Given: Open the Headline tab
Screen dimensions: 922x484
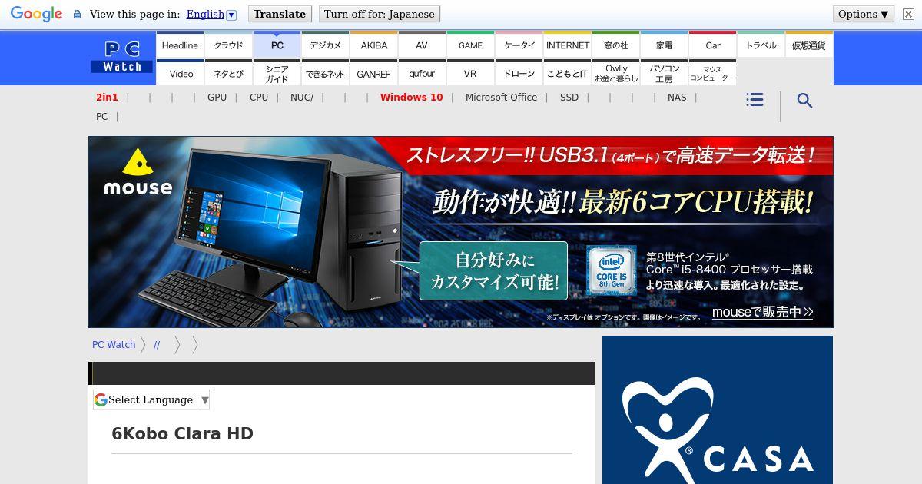Looking at the screenshot, I should pyautogui.click(x=180, y=45).
